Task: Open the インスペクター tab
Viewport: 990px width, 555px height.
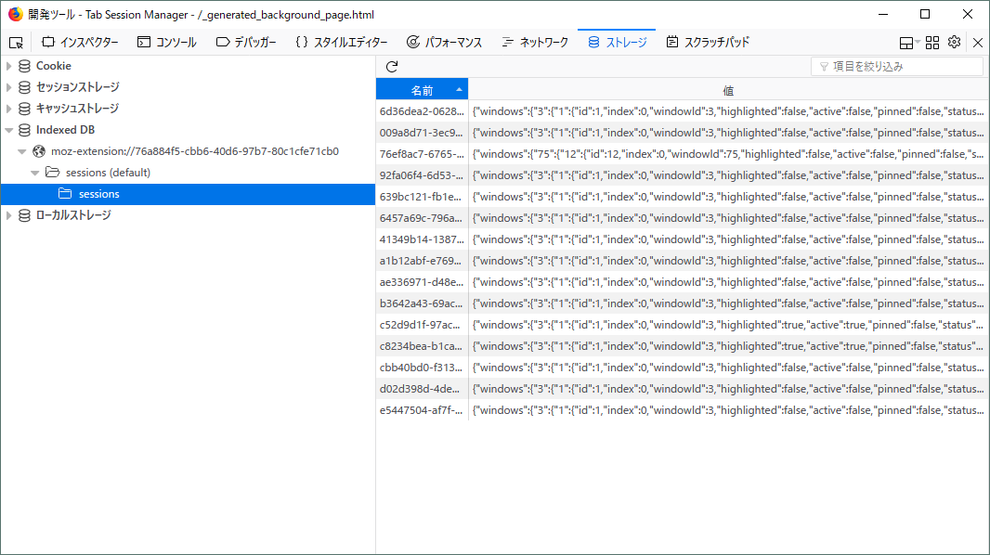Action: [80, 43]
